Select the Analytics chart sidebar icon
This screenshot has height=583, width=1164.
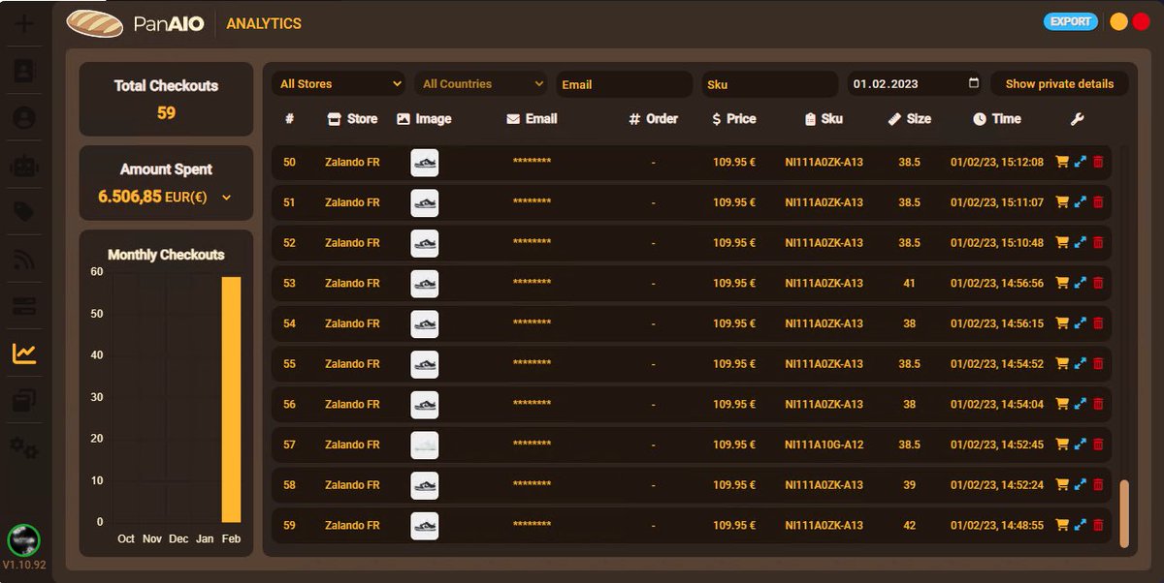(24, 353)
